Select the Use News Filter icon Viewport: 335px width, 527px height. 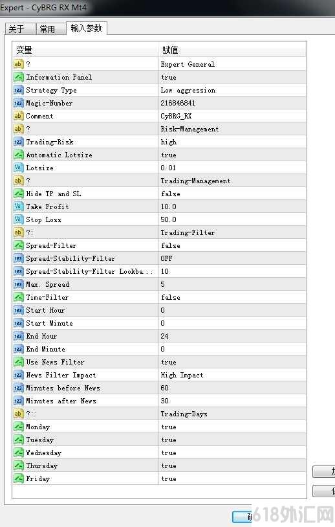click(x=19, y=362)
